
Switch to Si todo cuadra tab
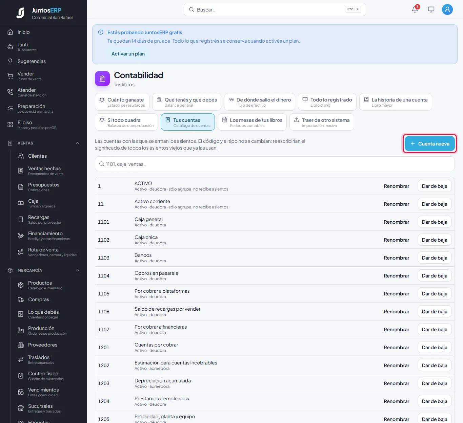point(126,122)
